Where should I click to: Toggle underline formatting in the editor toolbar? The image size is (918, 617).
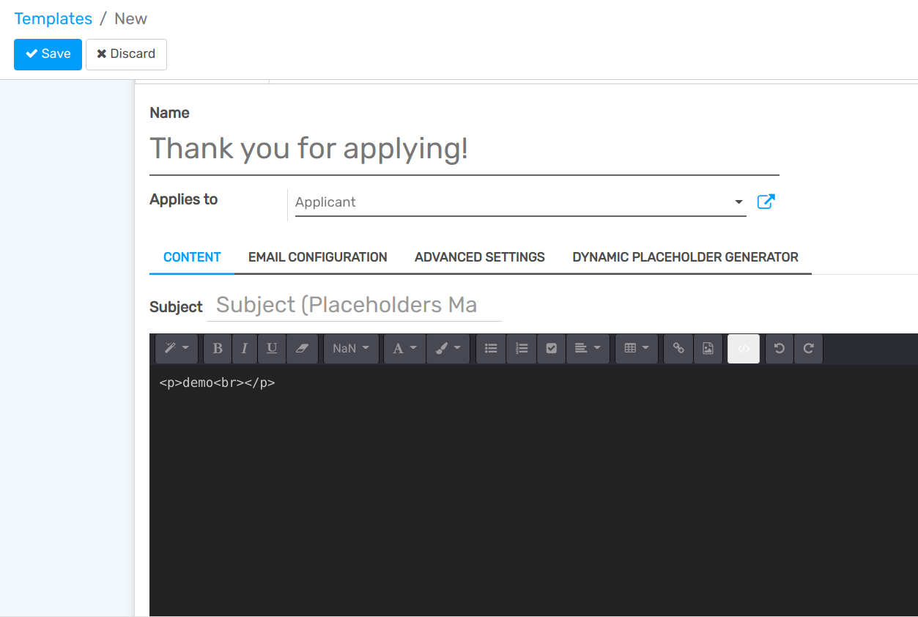(272, 349)
